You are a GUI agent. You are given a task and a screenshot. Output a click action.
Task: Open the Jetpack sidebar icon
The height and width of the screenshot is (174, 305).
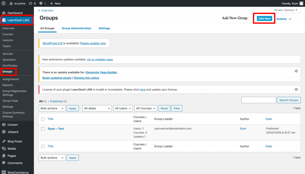coord(4,132)
